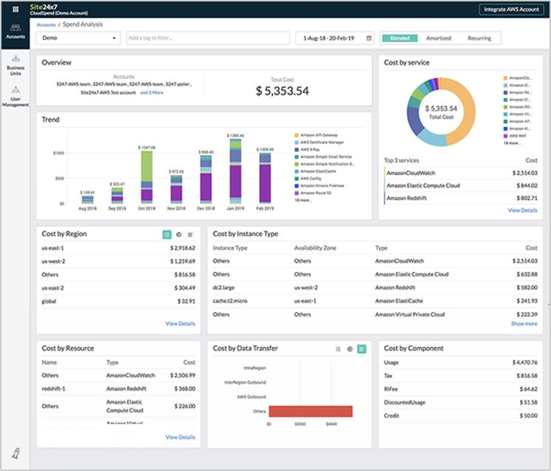Screen dimensions: 551x471
Task: Click the Jan 2019 trend bar
Action: pyautogui.click(x=235, y=171)
